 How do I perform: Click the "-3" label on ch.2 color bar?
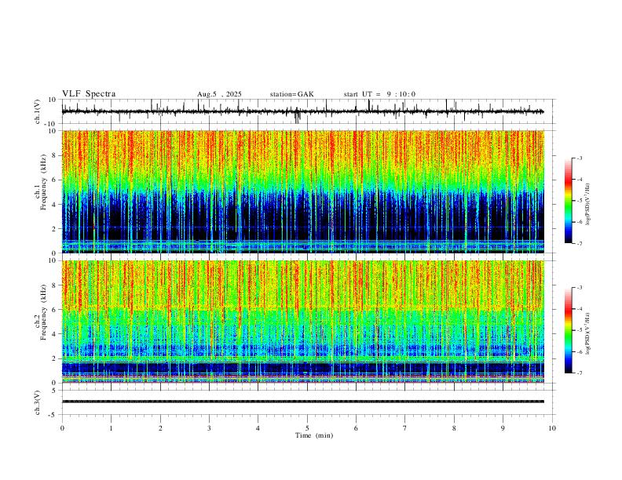[x=580, y=288]
